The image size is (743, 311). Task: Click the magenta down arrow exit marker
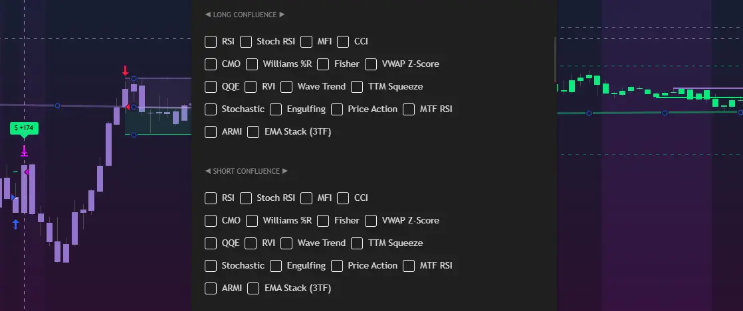[x=25, y=151]
